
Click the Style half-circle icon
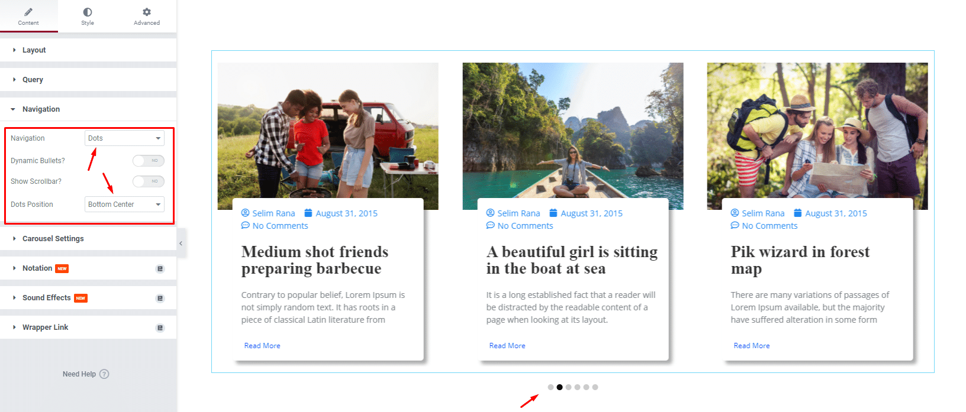(x=88, y=12)
